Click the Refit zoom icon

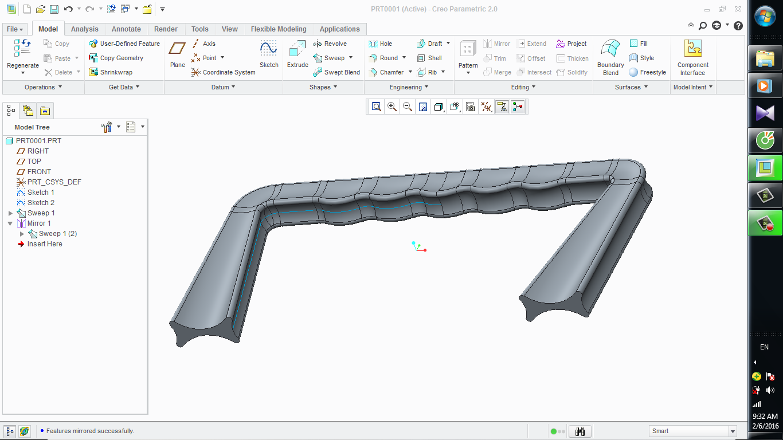pos(377,107)
